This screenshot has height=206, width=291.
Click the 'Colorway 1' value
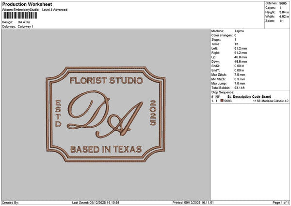(x=25, y=27)
